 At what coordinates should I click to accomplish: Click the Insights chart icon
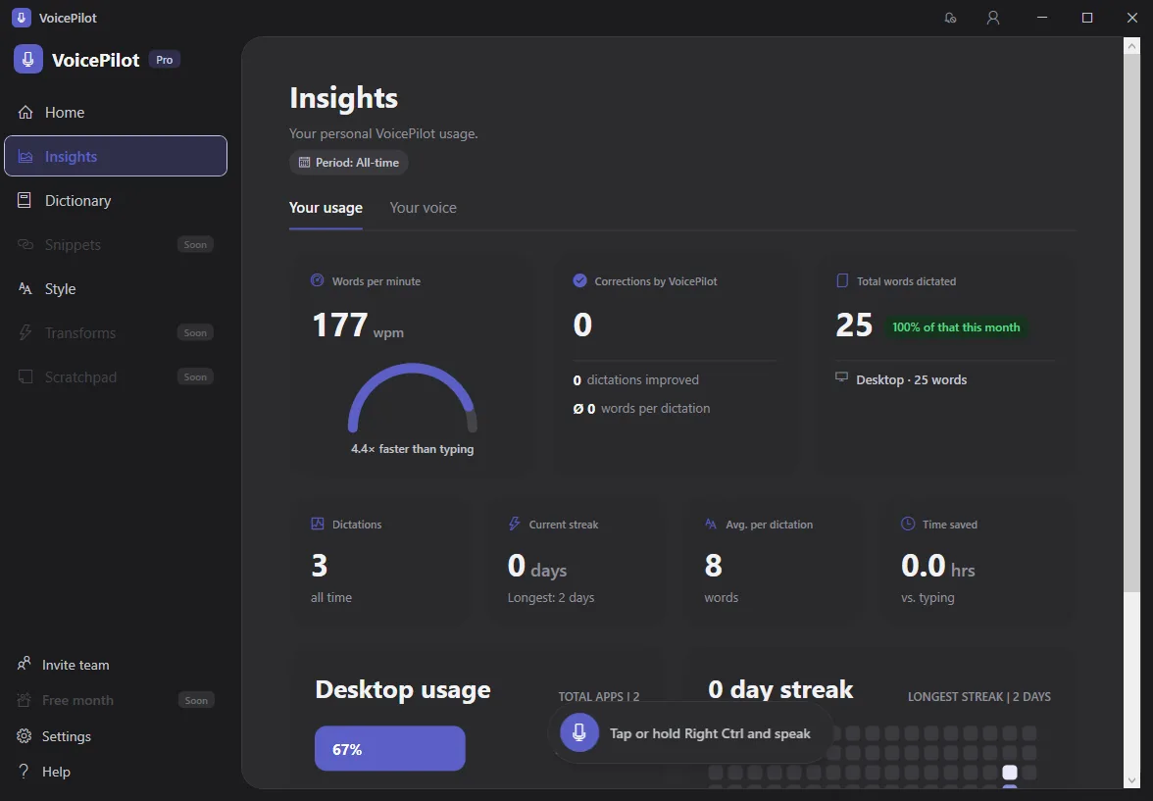[x=25, y=156]
